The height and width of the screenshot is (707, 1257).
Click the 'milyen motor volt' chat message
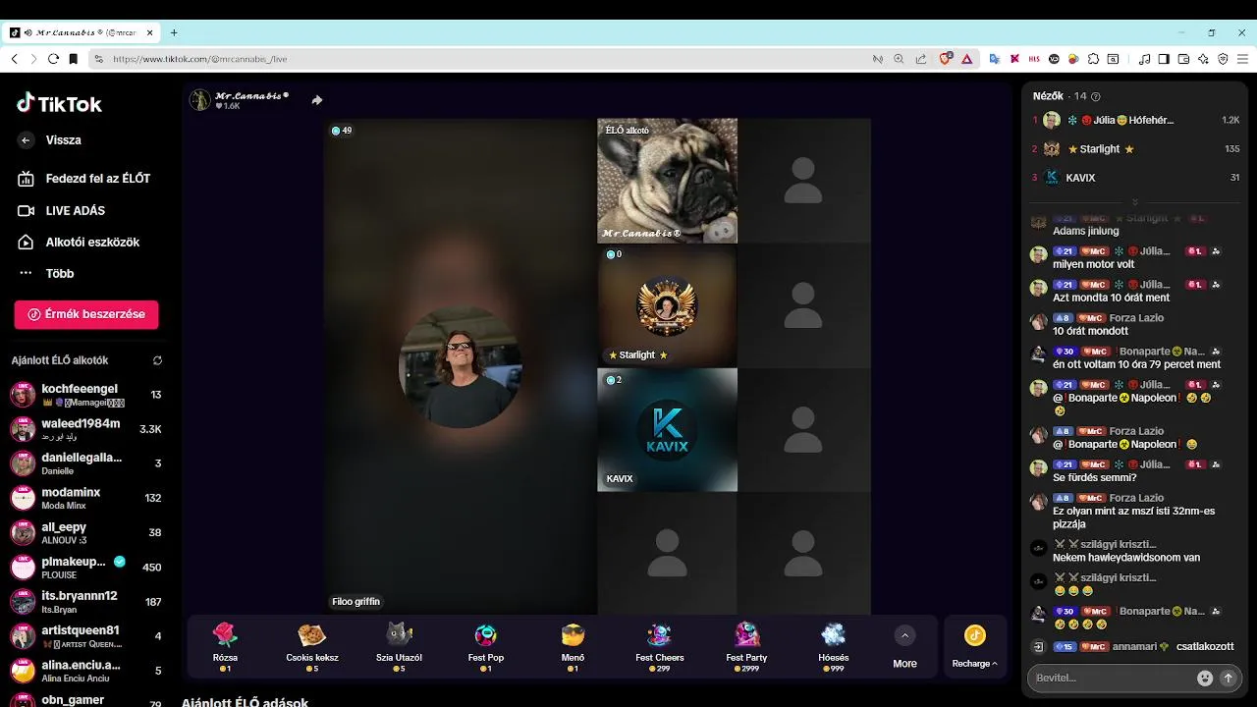pyautogui.click(x=1093, y=265)
